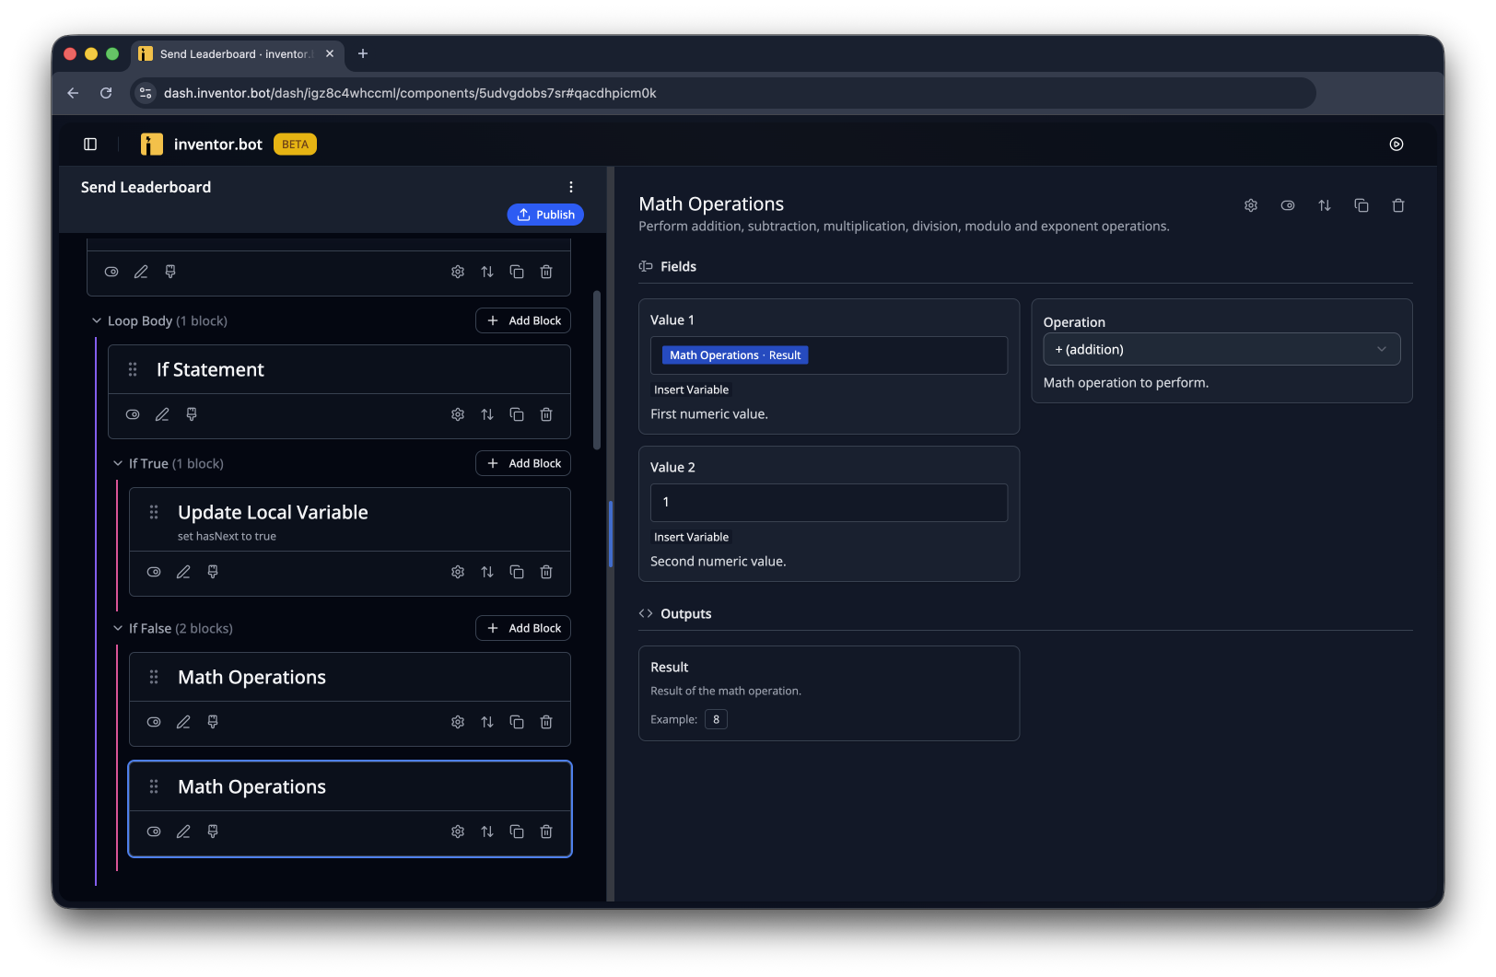Viewport: 1496px width, 977px height.
Task: Collapse the If False section
Action: pyautogui.click(x=118, y=628)
